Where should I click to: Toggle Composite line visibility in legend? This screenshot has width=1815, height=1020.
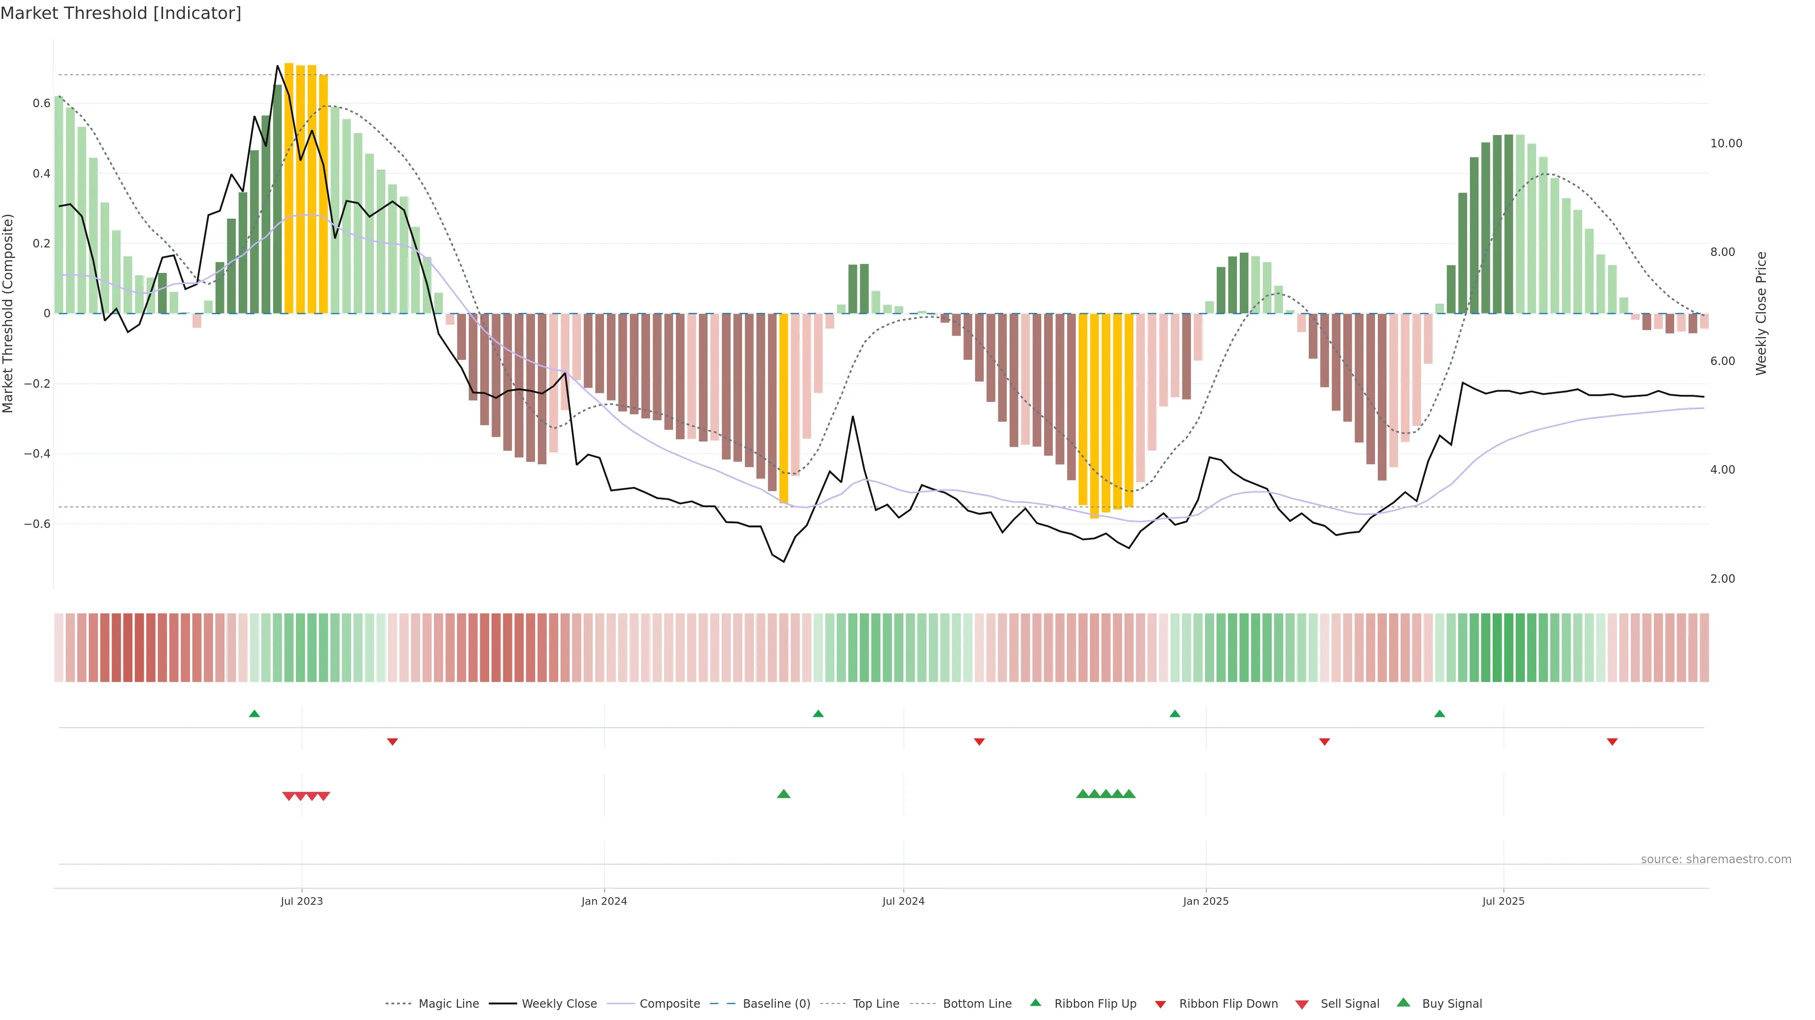click(669, 1004)
